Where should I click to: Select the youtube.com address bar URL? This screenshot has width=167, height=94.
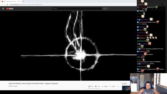[x=27, y=5]
